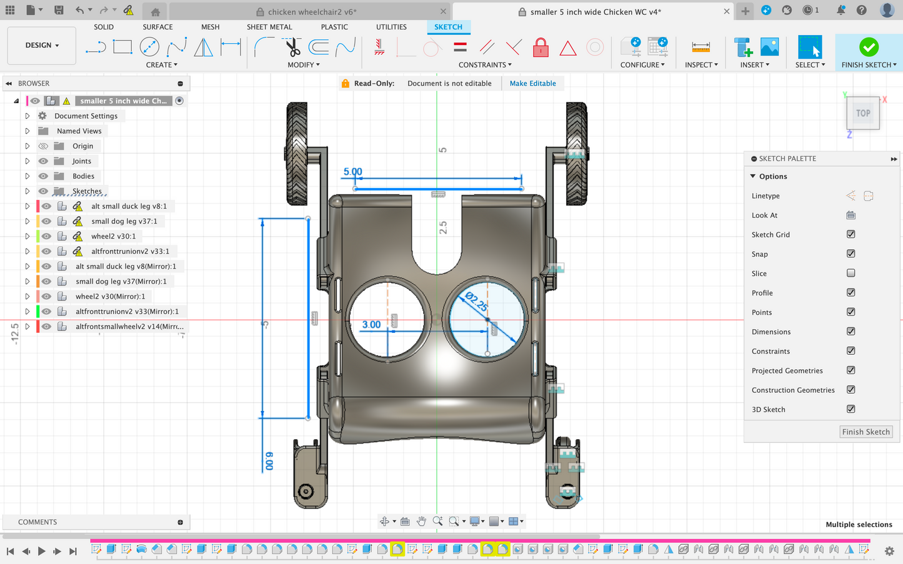Click the TOP face of the view cube
The width and height of the screenshot is (903, 564).
(x=863, y=114)
